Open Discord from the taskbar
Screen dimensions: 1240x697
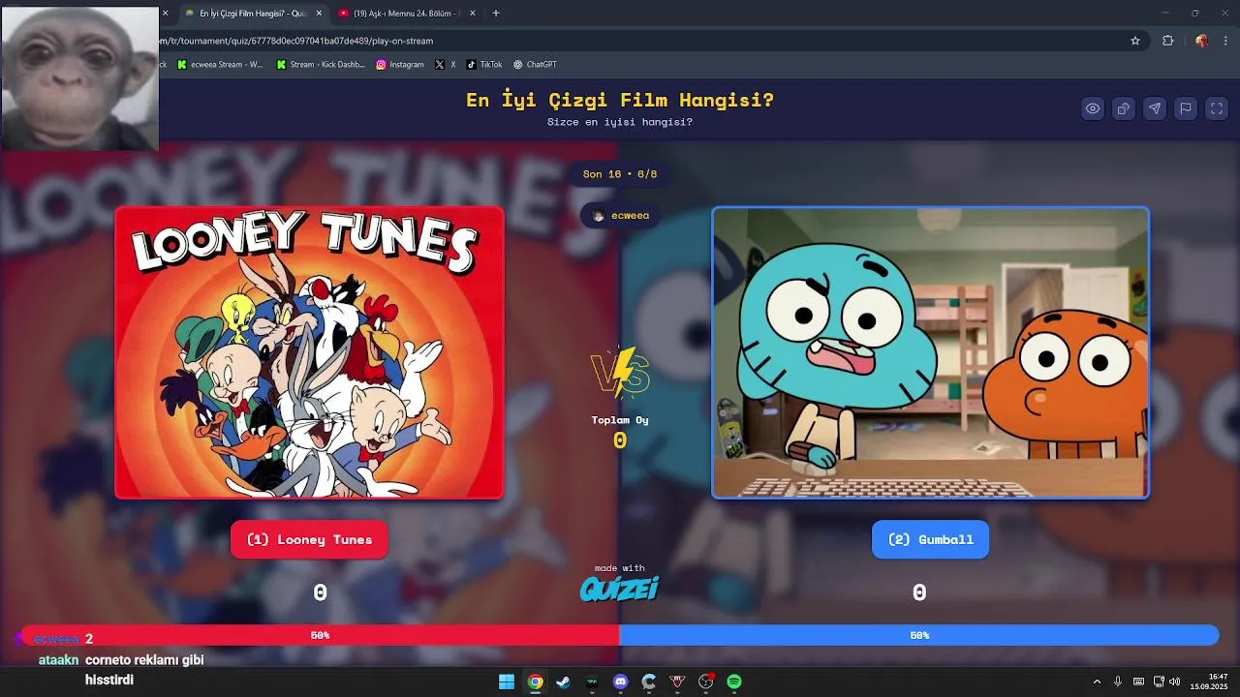[x=621, y=682]
